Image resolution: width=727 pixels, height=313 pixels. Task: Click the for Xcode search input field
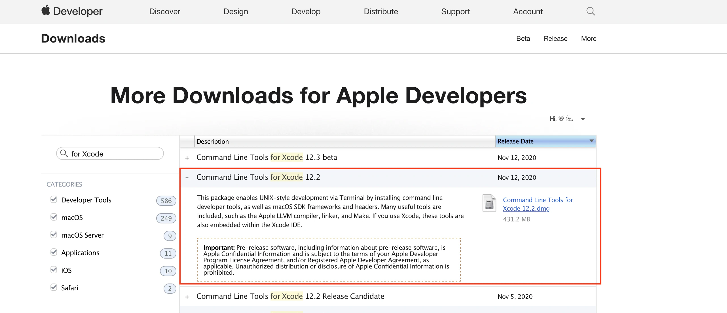[110, 154]
